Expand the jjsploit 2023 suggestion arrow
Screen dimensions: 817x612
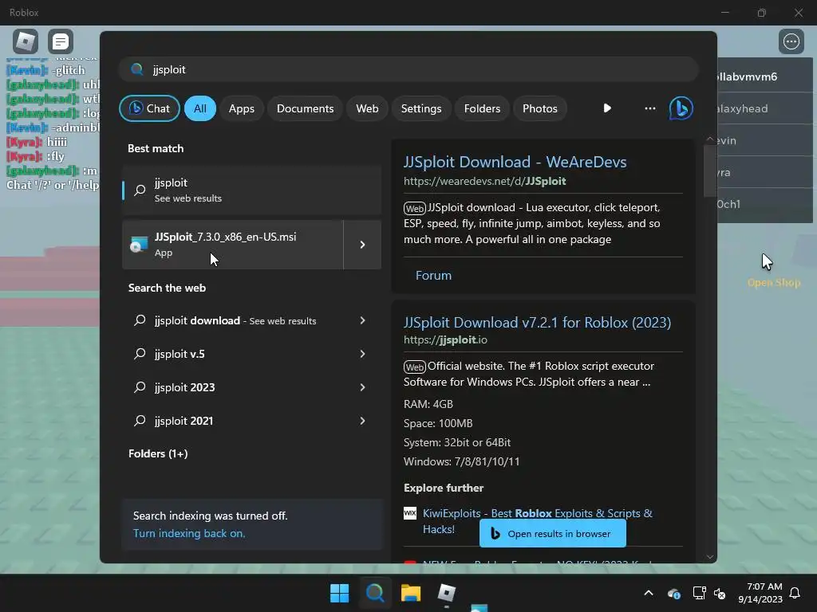(x=363, y=387)
